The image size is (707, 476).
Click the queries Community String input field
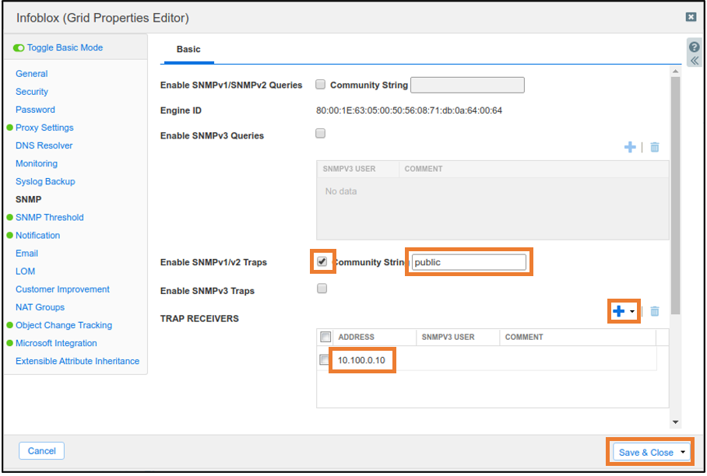click(x=467, y=85)
